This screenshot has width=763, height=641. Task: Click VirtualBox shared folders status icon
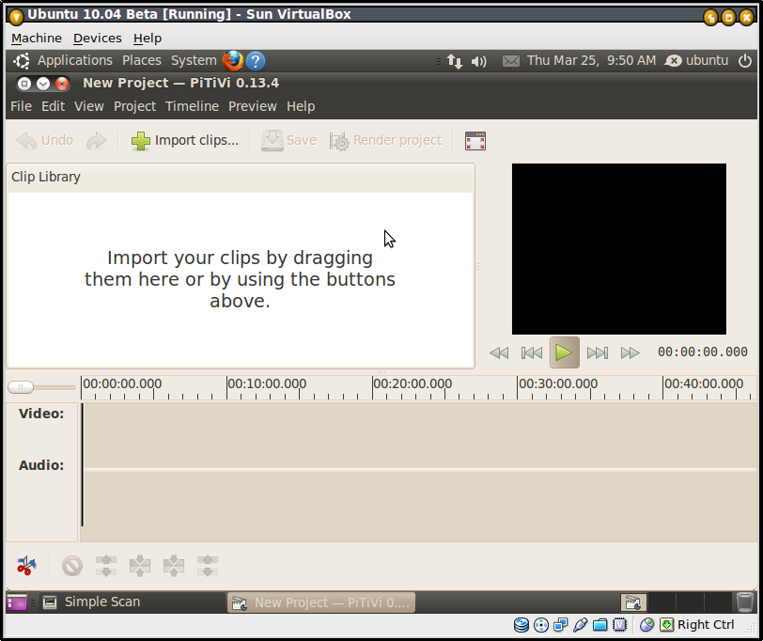[599, 625]
